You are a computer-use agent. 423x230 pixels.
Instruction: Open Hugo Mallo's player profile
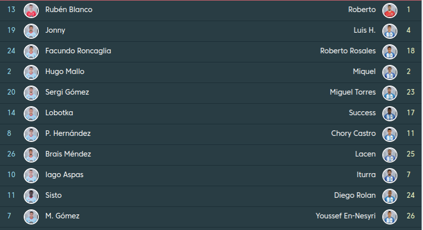(65, 72)
